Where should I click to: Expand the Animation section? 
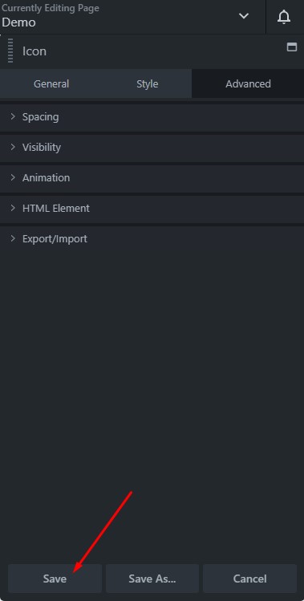[x=152, y=178]
